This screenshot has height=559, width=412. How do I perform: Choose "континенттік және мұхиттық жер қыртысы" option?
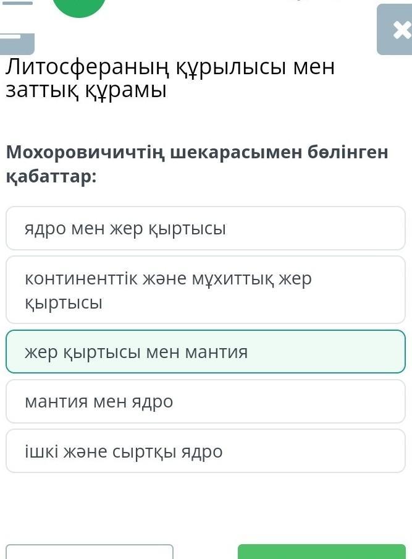pyautogui.click(x=206, y=290)
